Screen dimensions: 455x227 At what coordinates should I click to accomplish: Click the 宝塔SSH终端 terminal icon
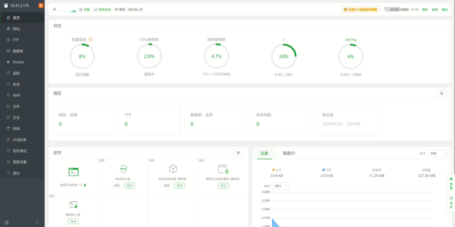[73, 172]
